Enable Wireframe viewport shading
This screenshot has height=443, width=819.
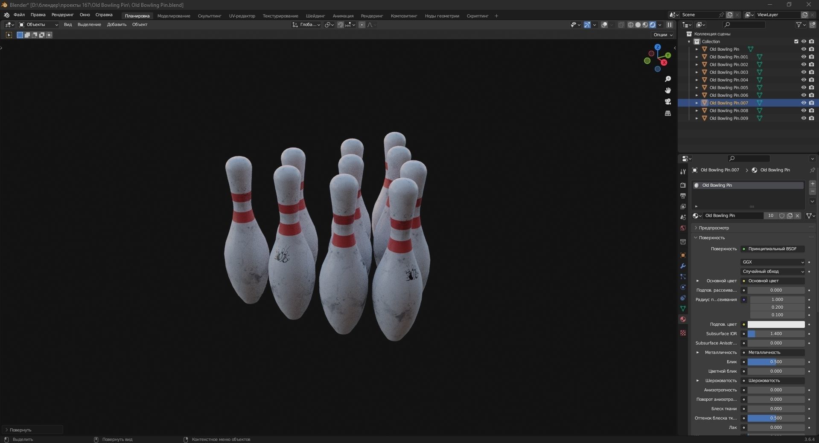click(630, 25)
